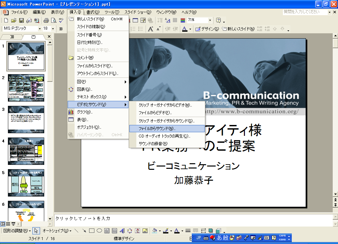Select the Rectangle drawing tool
Screen dimensions: 338x244
pos(92,231)
